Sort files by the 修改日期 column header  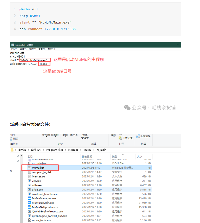[87, 157]
